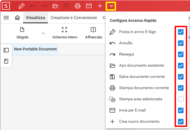Viewport: 190px width, 130px height.
Task: Click the Singola view label
Action: pos(22,37)
